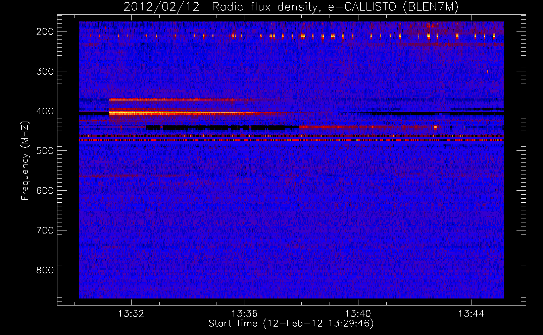This screenshot has width=543, height=335.
Task: Click the 200 frequency tick label
Action: click(x=45, y=31)
